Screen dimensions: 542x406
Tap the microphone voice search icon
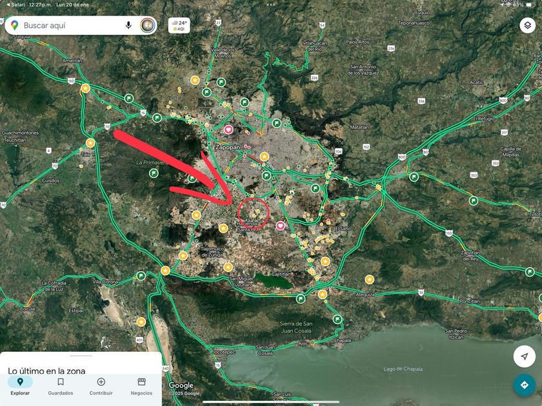[128, 25]
